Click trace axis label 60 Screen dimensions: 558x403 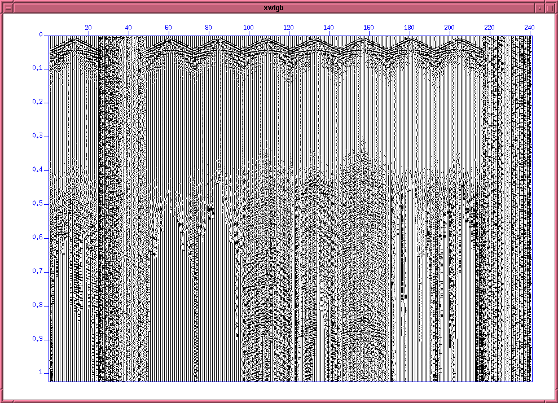pos(168,27)
